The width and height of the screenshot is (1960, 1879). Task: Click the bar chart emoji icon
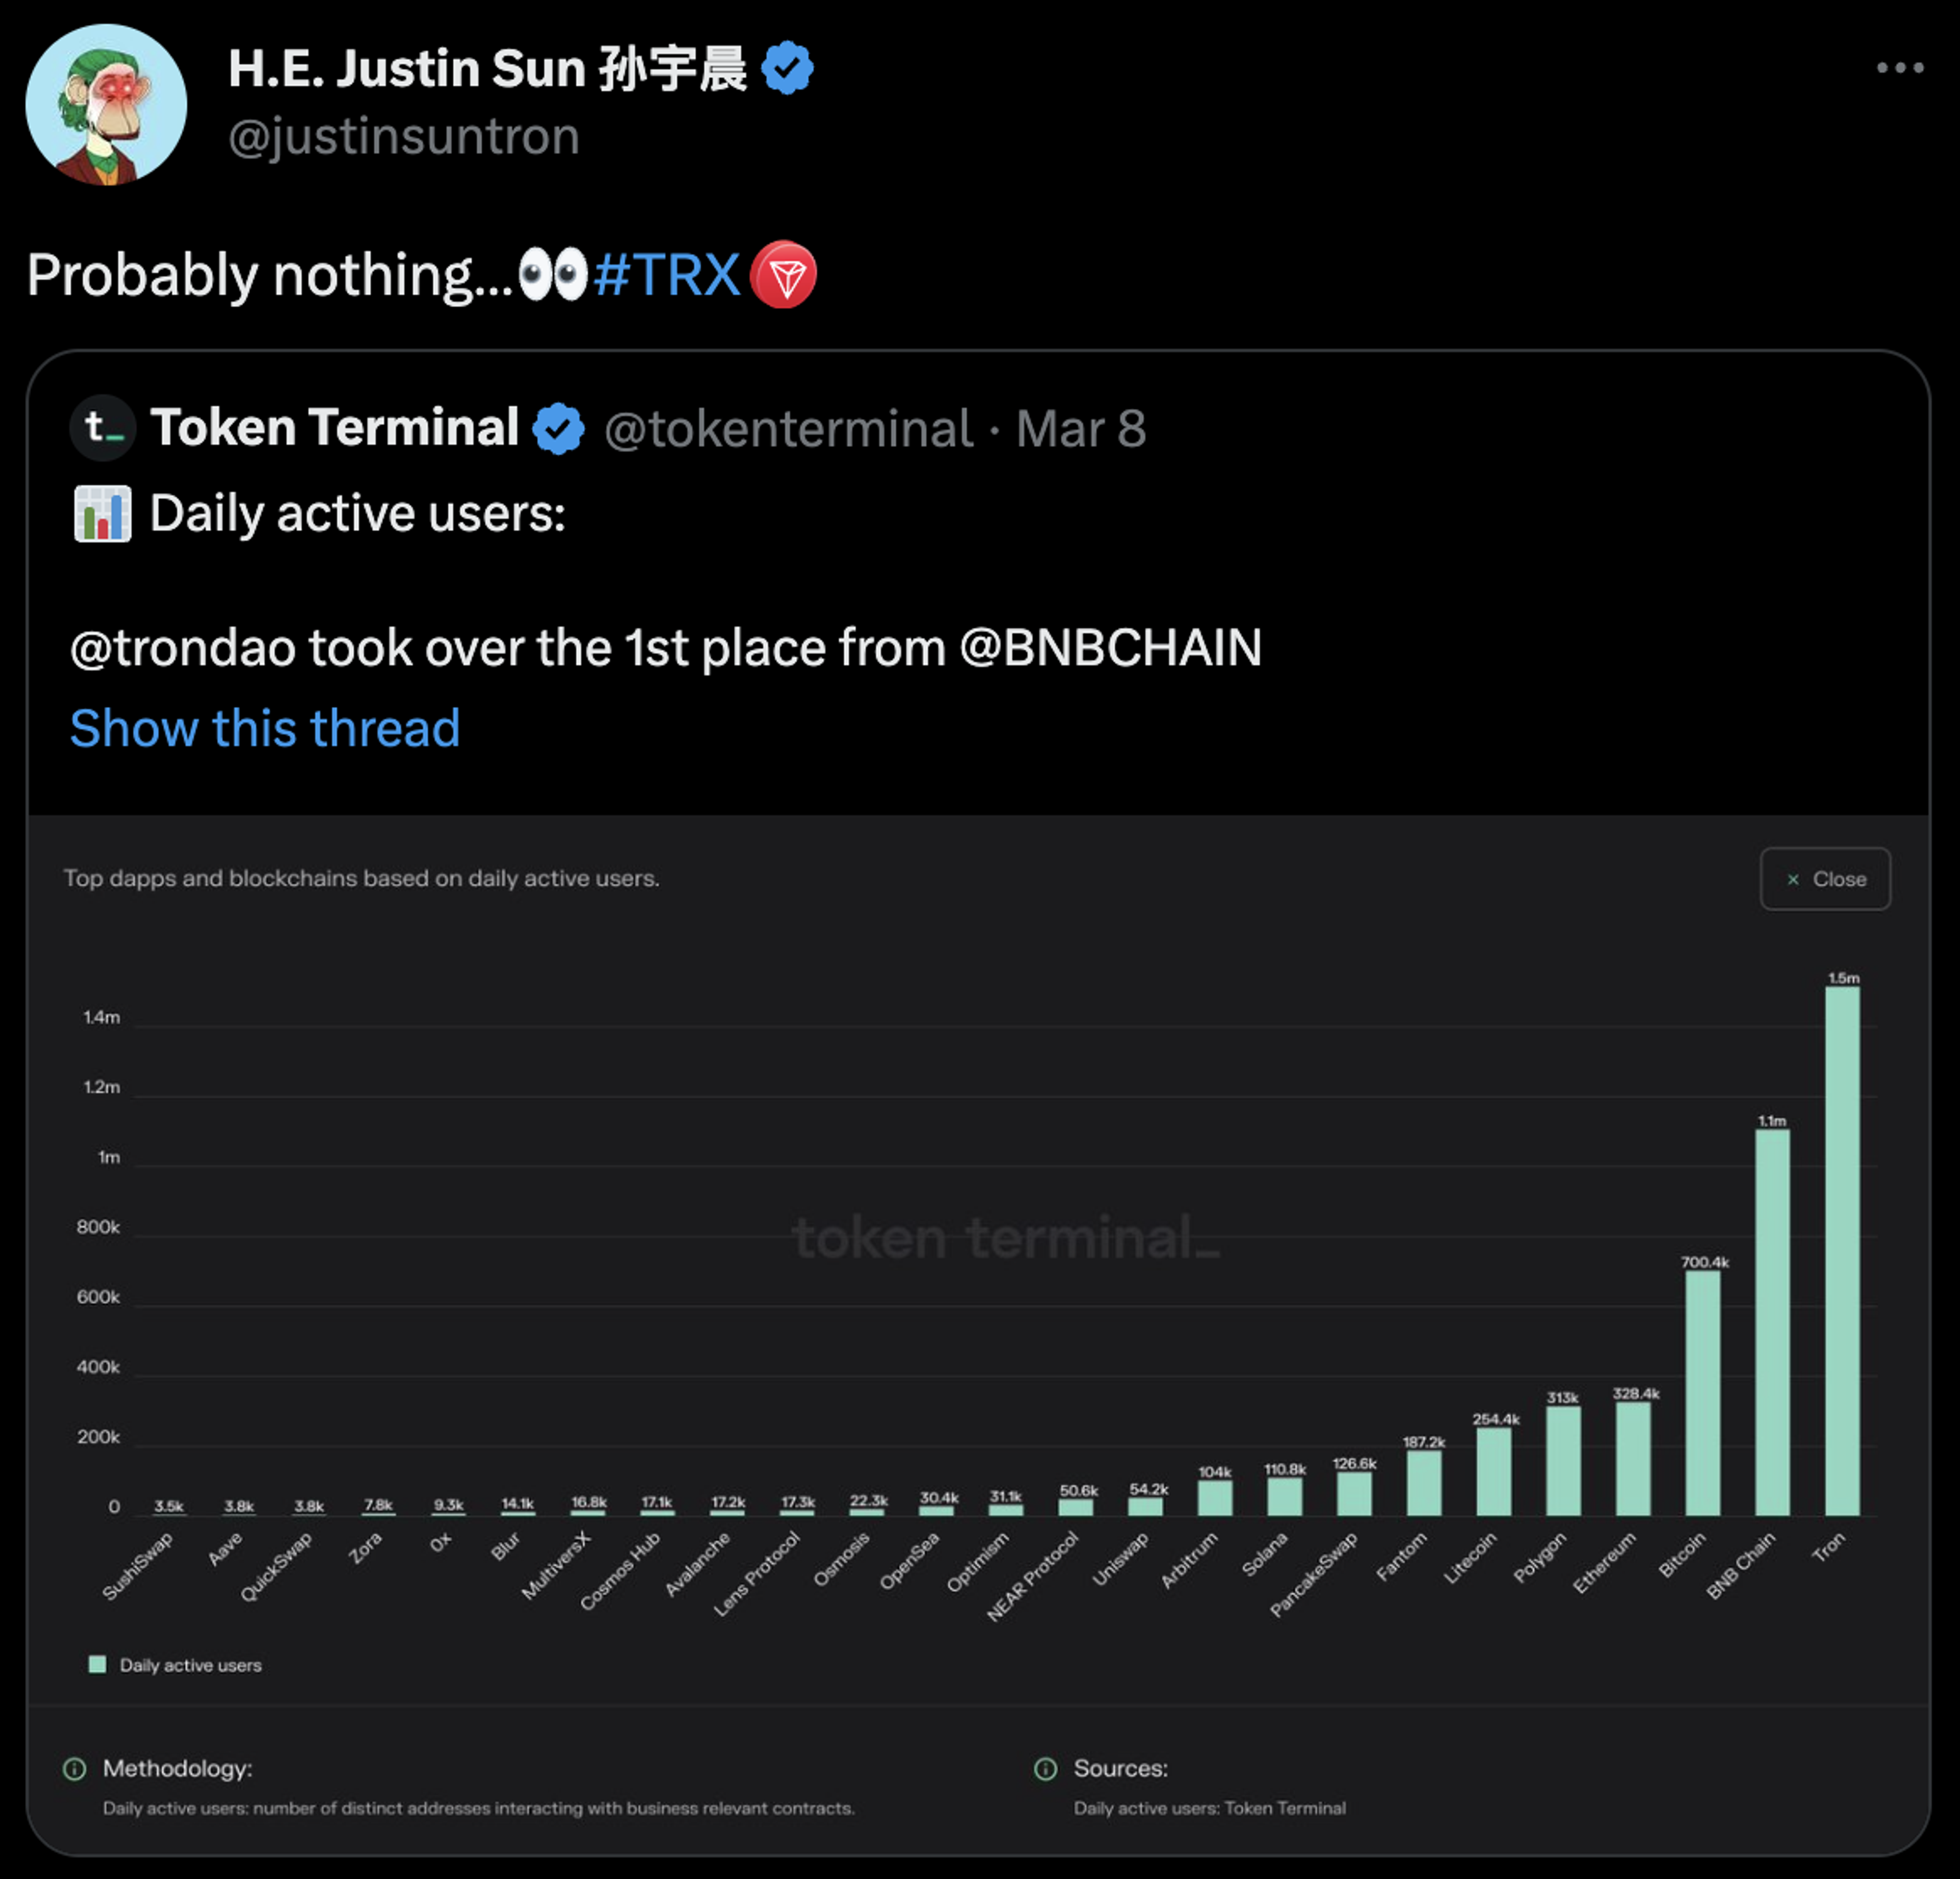tap(102, 514)
